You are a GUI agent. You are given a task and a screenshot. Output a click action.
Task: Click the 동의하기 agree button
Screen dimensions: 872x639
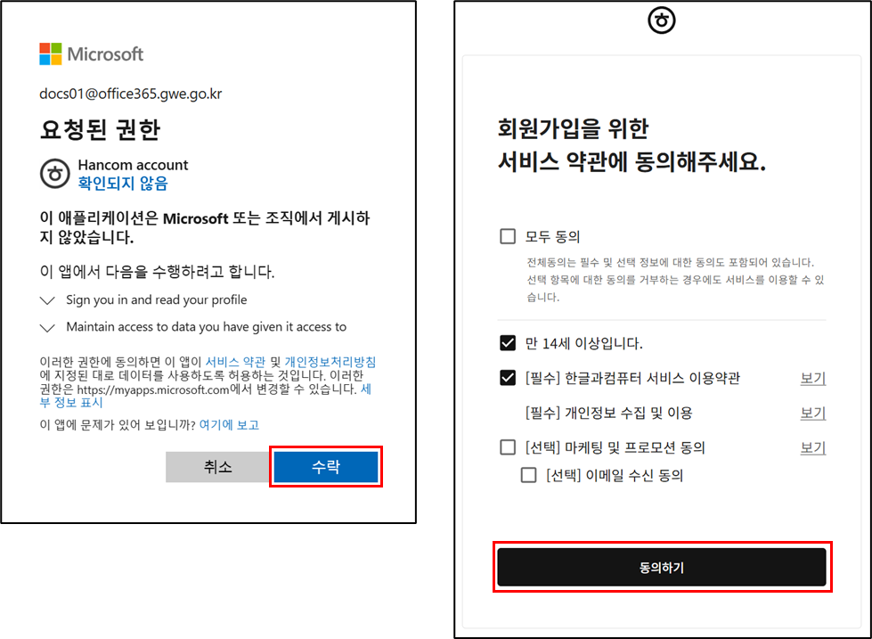tap(662, 567)
